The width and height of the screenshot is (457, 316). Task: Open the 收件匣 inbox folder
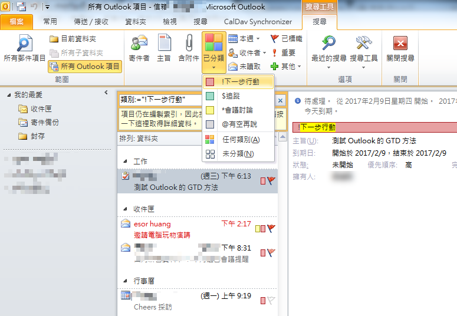[35, 108]
